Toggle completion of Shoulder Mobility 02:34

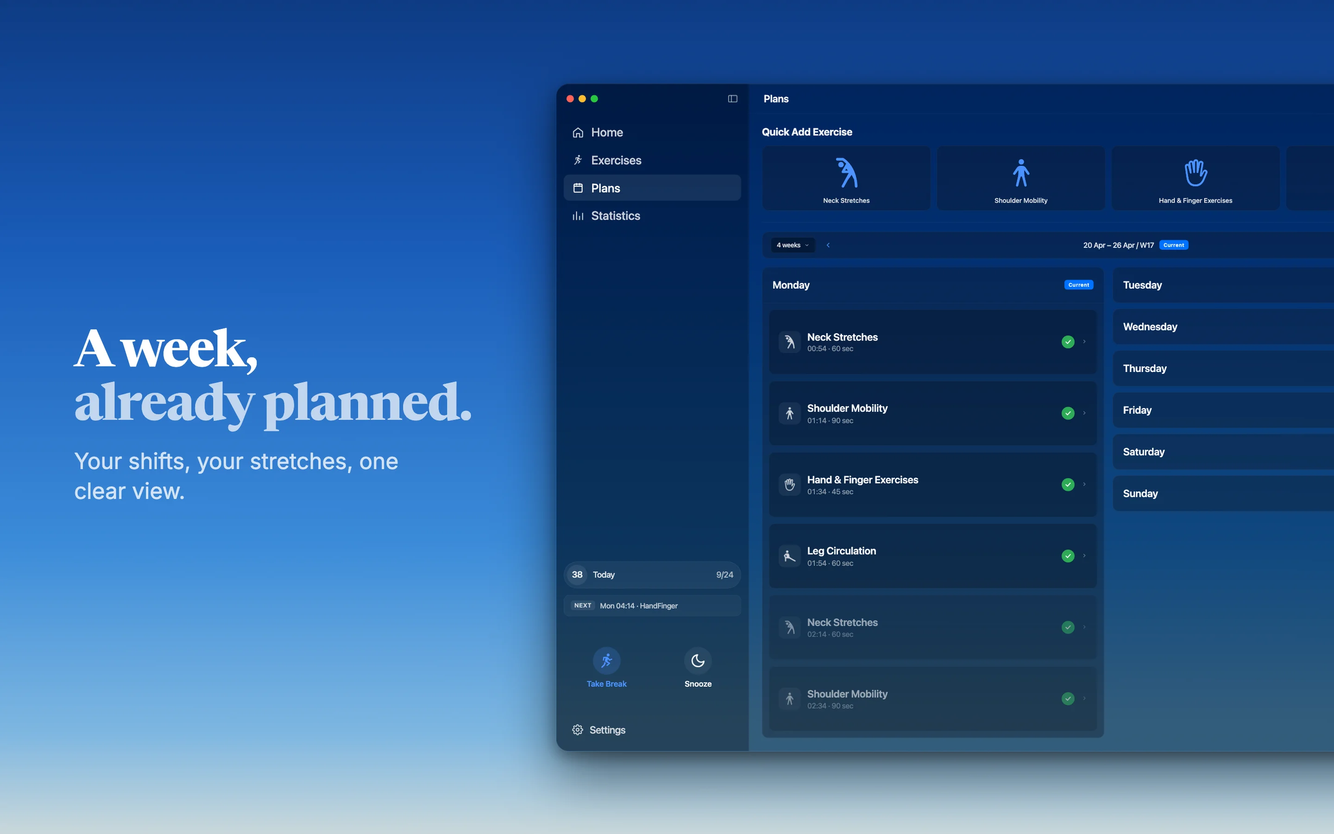click(1068, 698)
